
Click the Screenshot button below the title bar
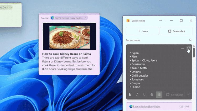pos(176,31)
